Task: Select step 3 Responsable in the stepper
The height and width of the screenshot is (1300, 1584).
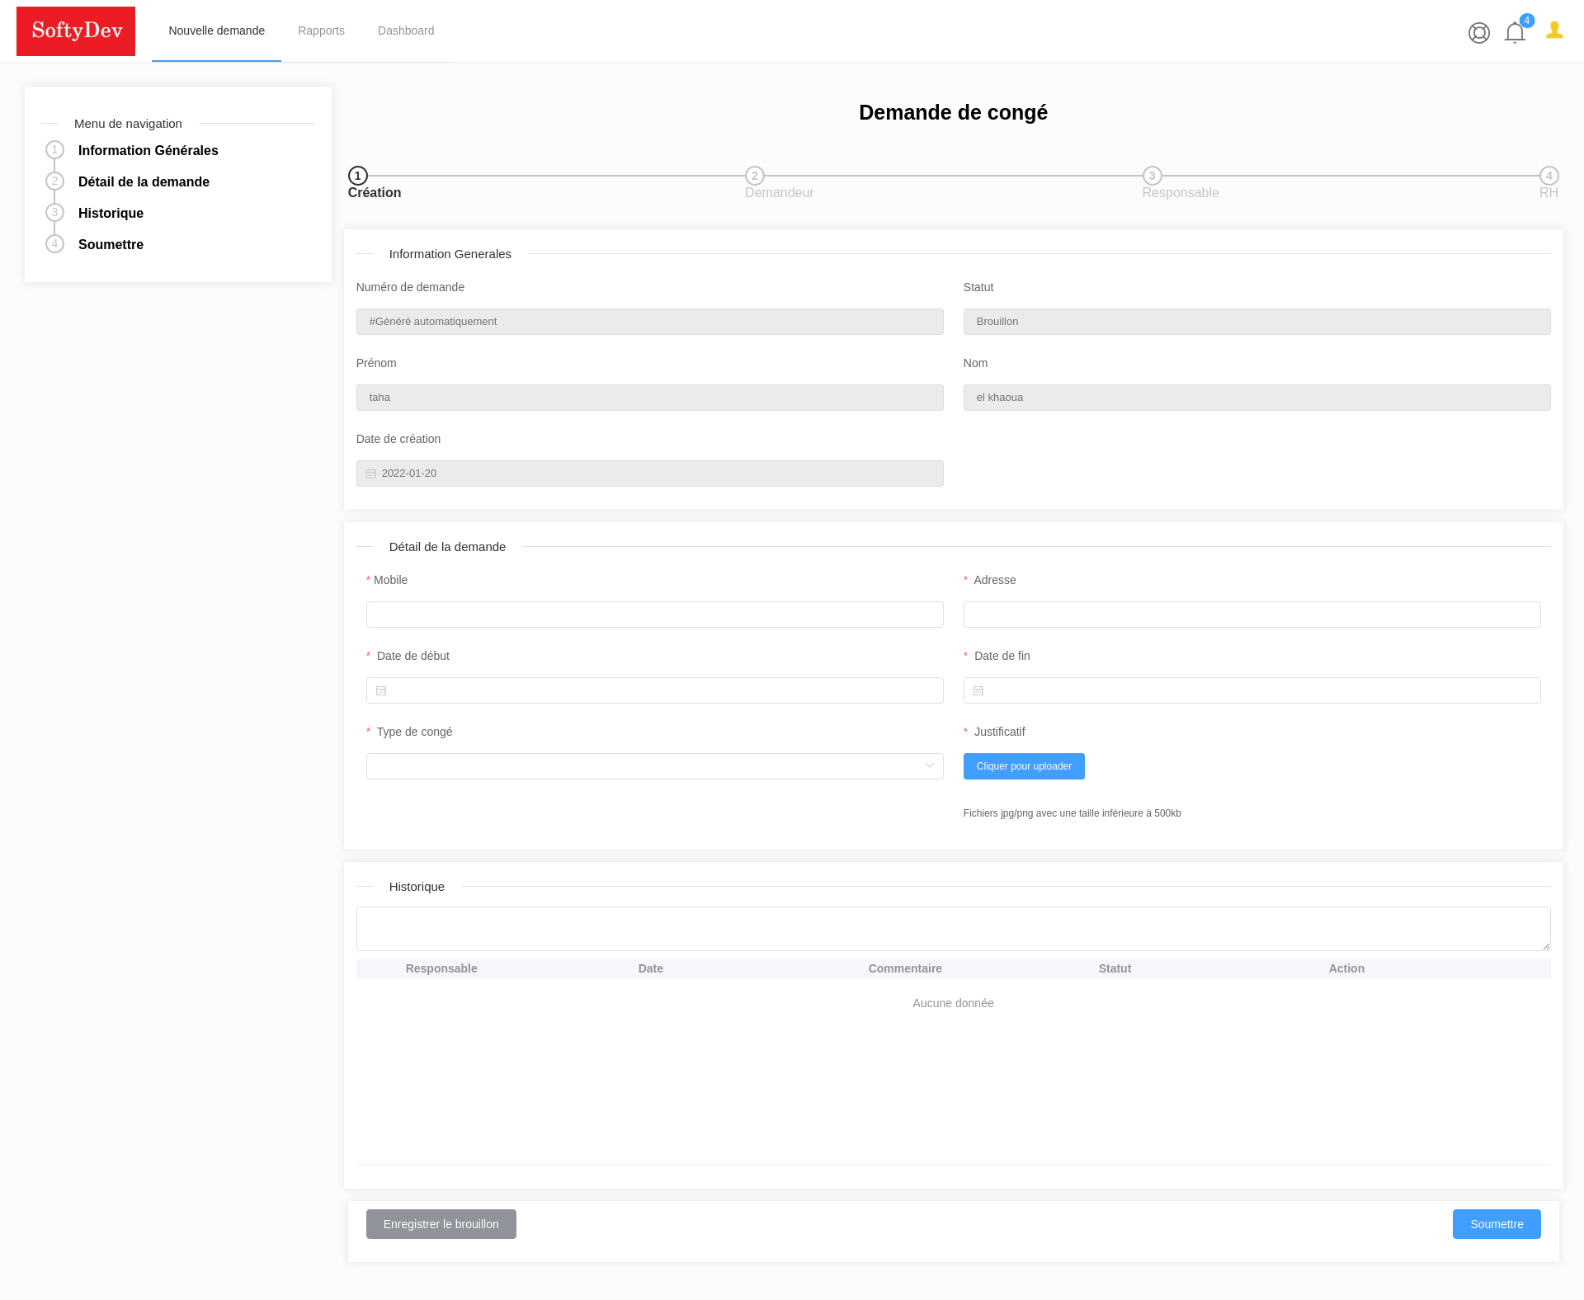Action: point(1153,176)
